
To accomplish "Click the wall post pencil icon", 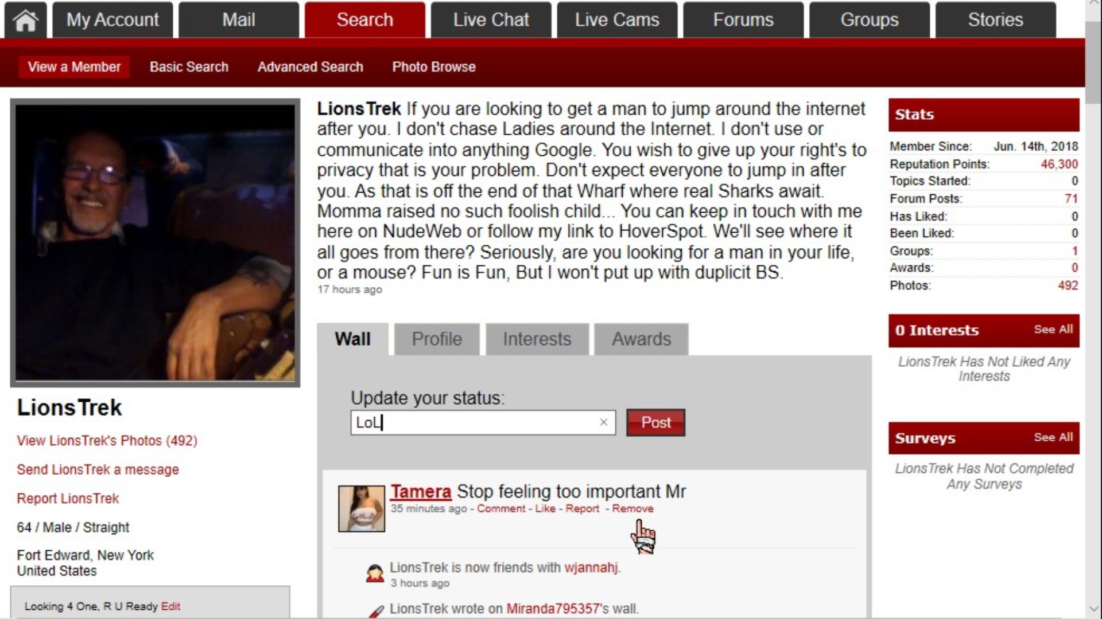I will (x=376, y=612).
